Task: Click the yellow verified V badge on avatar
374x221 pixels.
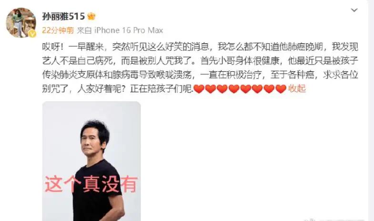Action: click(x=32, y=34)
